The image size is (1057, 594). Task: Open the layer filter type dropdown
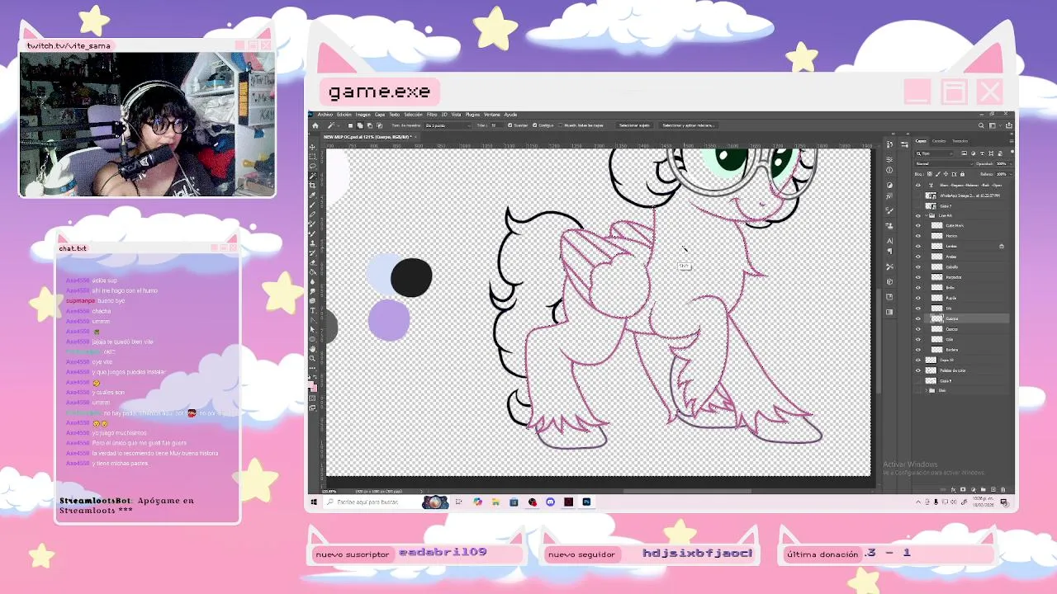(934, 153)
